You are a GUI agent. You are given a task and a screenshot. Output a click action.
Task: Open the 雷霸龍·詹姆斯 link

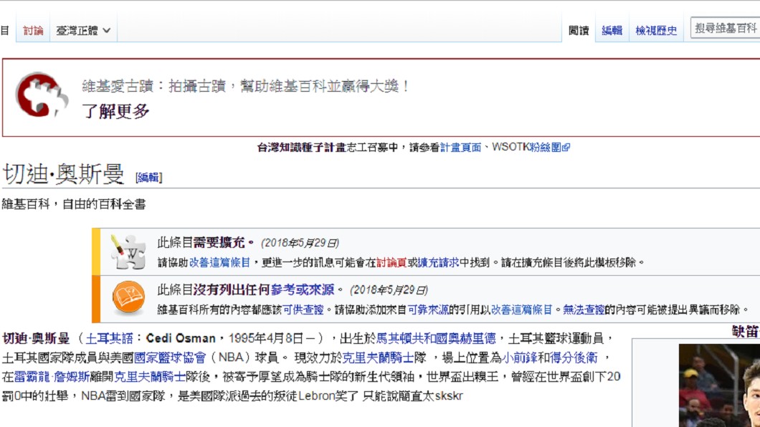click(x=52, y=377)
